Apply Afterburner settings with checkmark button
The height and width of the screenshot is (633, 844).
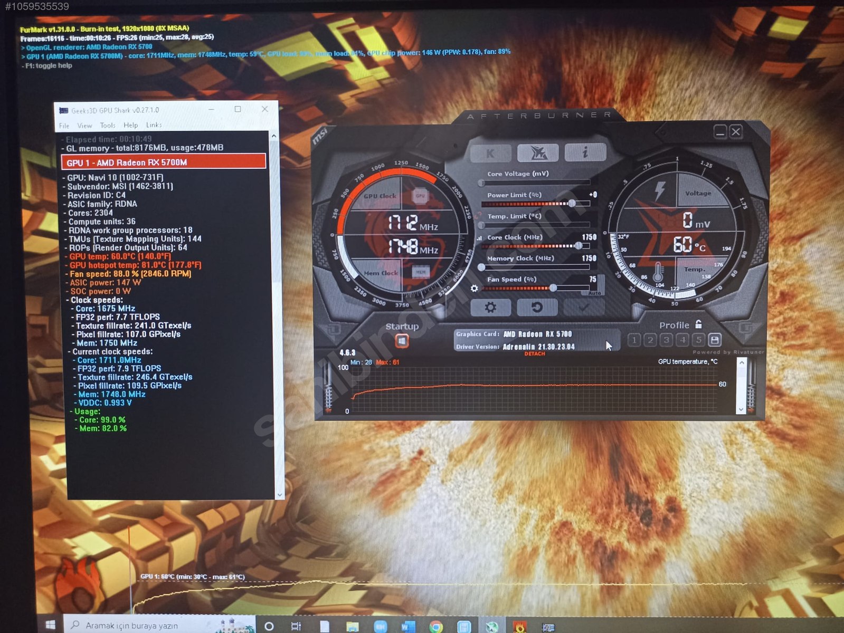[x=584, y=306]
